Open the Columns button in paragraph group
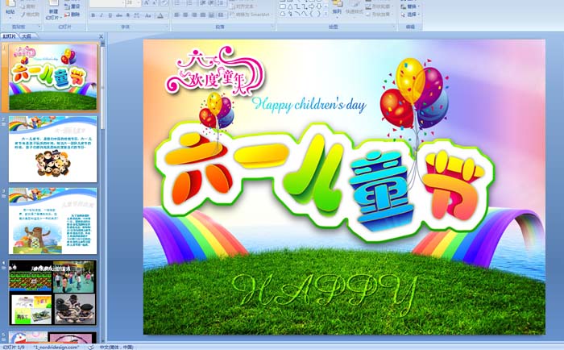This screenshot has width=564, height=350. pyautogui.click(x=222, y=15)
